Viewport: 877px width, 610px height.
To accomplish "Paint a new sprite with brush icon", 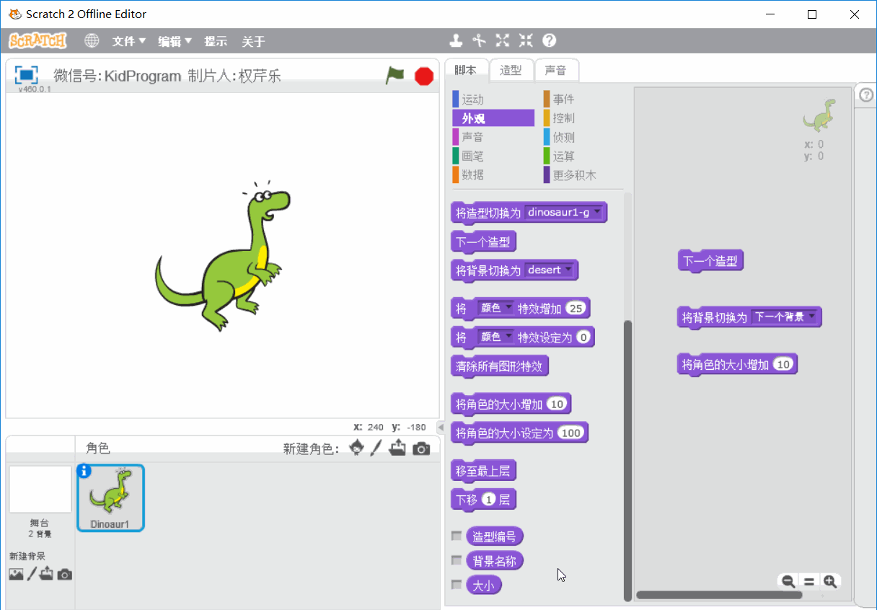I will 376,448.
